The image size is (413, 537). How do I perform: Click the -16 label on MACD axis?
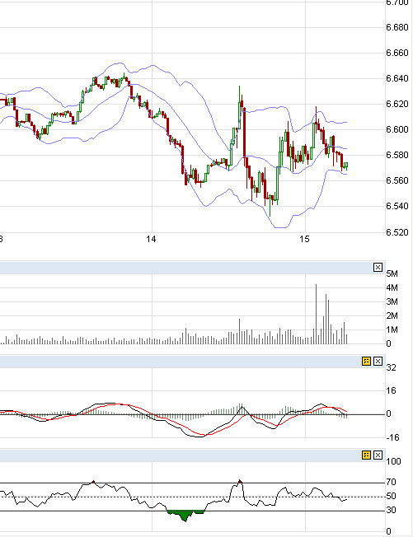(391, 437)
